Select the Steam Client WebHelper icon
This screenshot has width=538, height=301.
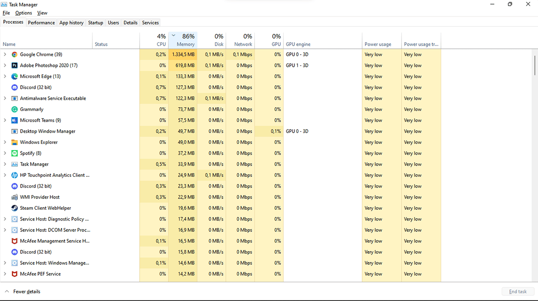coord(15,208)
